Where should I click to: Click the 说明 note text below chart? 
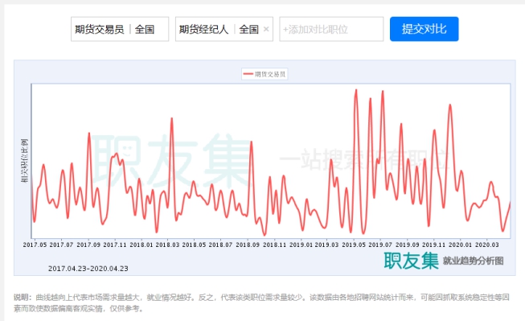click(261, 302)
